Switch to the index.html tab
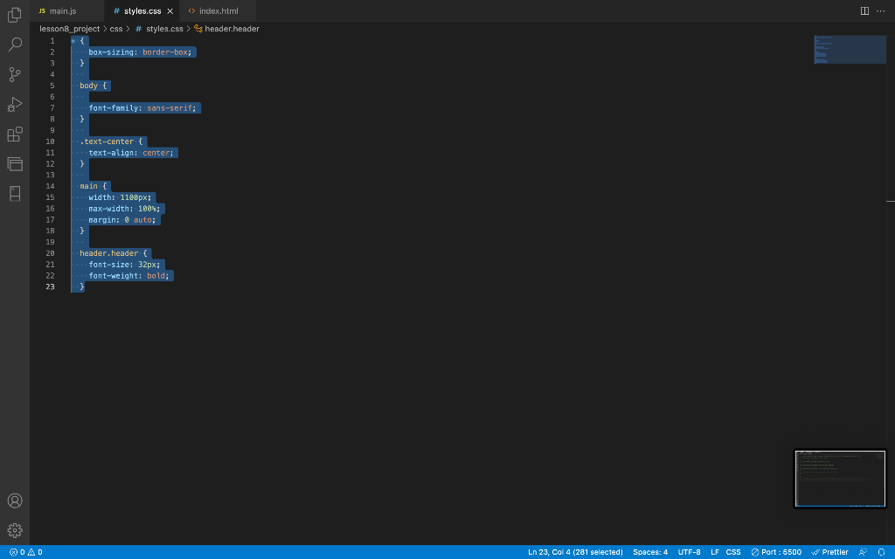The width and height of the screenshot is (895, 559). pyautogui.click(x=216, y=11)
